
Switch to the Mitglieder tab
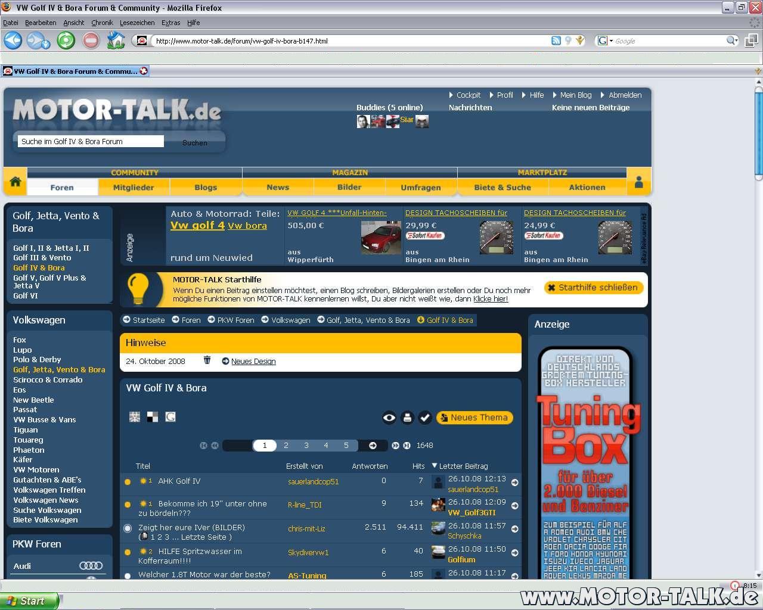pyautogui.click(x=134, y=187)
